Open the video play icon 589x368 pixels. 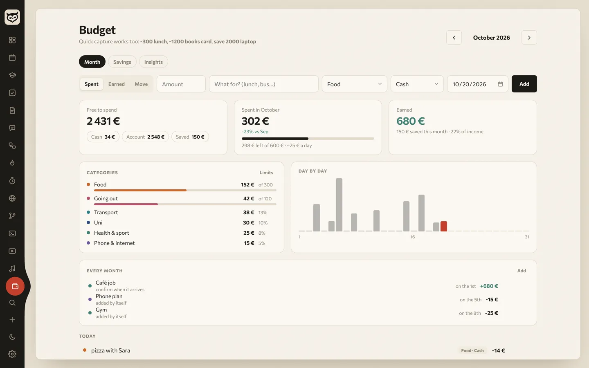click(x=12, y=251)
